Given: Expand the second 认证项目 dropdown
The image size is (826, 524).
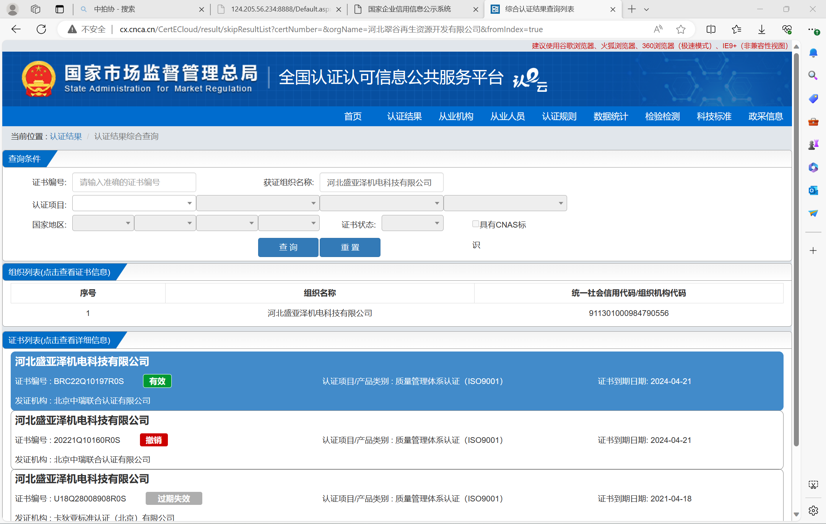Looking at the screenshot, I should point(258,203).
